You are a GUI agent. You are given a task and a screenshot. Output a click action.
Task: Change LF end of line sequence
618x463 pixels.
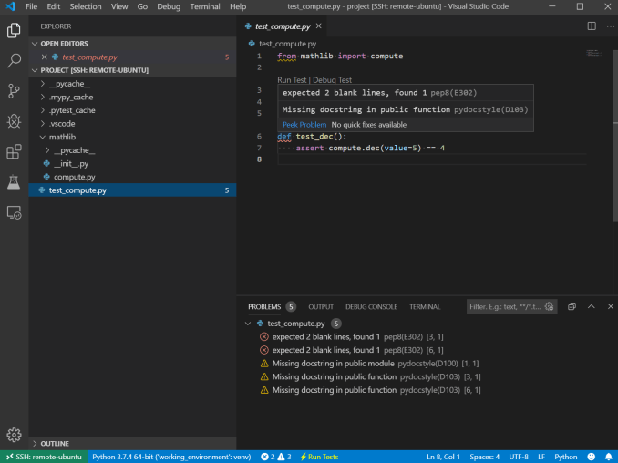click(x=541, y=457)
